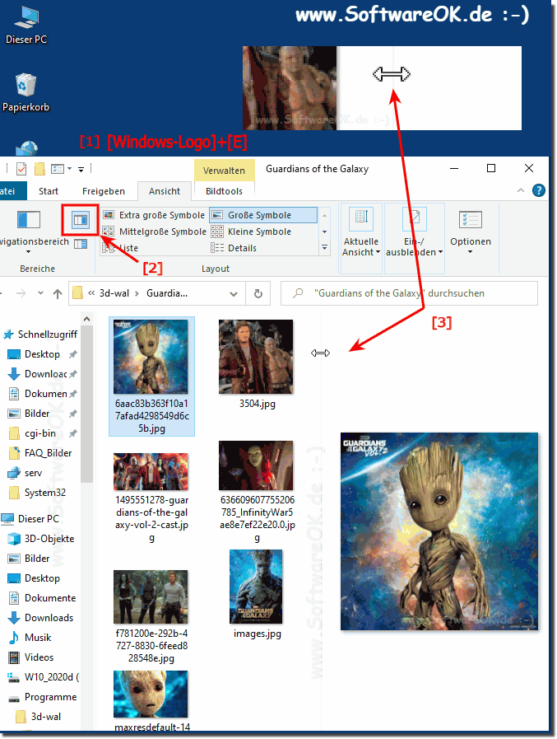The width and height of the screenshot is (557, 739).
Task: Select pinned Bilder under Schnellzugriff
Action: point(42,414)
